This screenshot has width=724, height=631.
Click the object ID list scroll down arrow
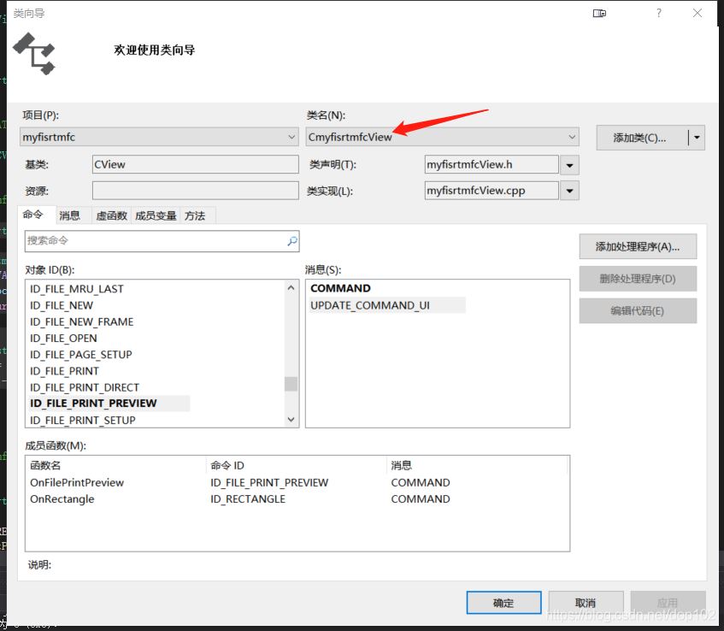[x=291, y=420]
